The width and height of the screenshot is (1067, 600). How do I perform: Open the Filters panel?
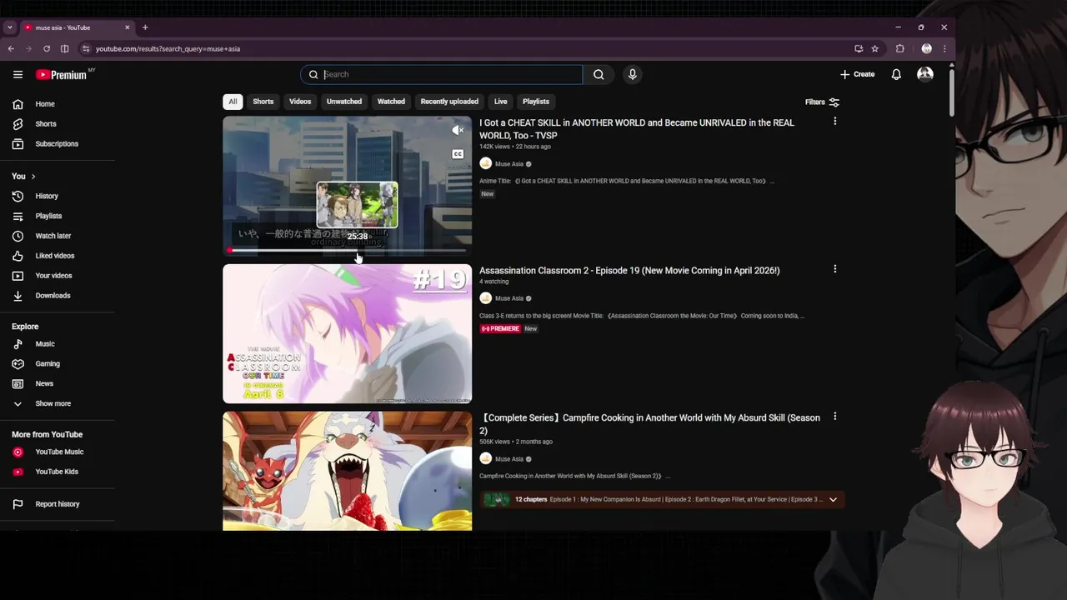click(822, 102)
